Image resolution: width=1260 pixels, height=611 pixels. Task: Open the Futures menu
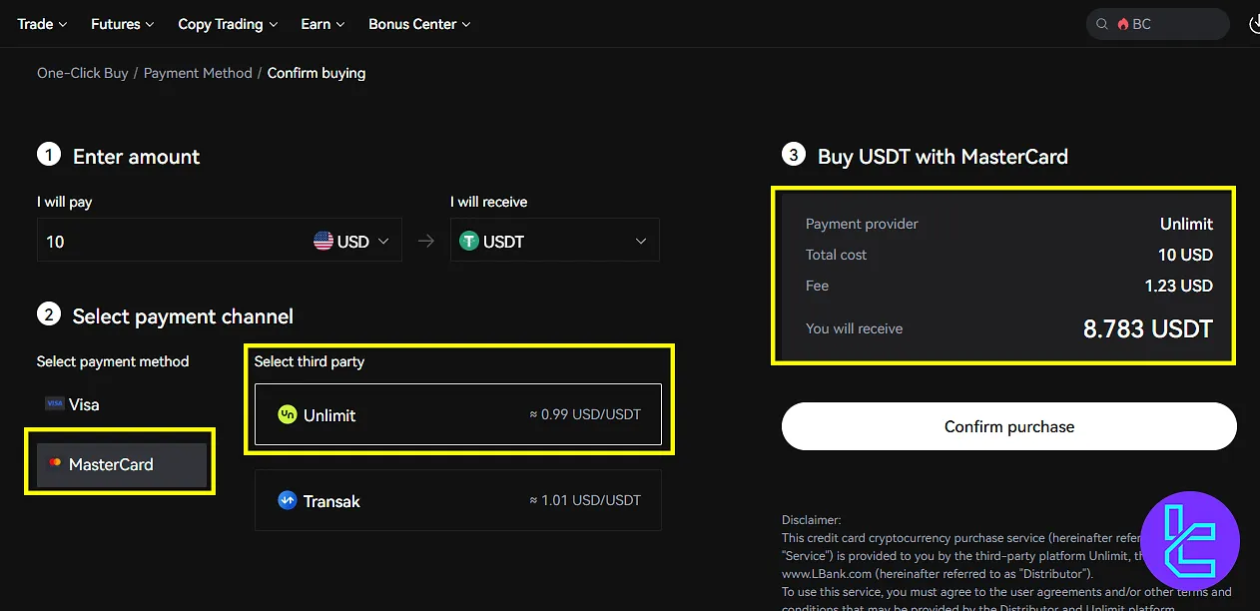(122, 24)
